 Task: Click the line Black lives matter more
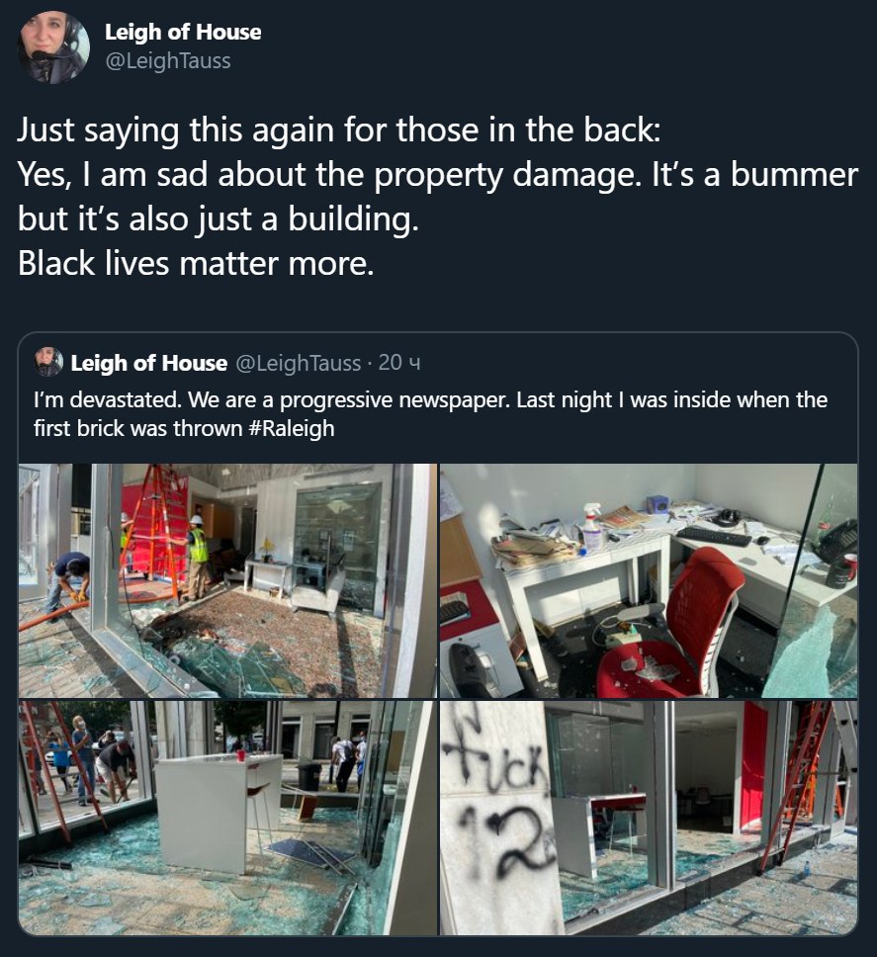196,264
